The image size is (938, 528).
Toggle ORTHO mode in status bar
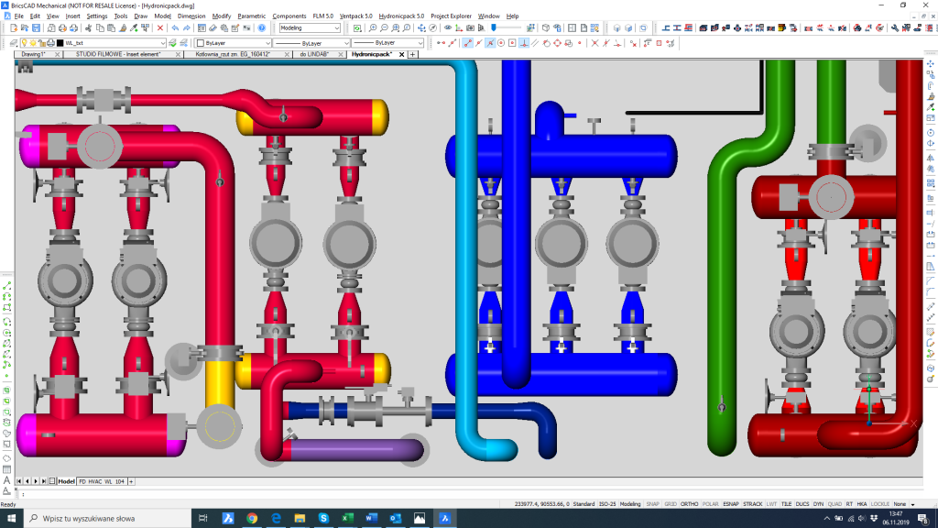(x=689, y=503)
